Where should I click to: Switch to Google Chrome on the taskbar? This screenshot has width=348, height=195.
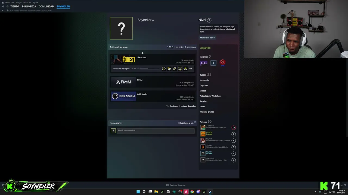pos(192,192)
